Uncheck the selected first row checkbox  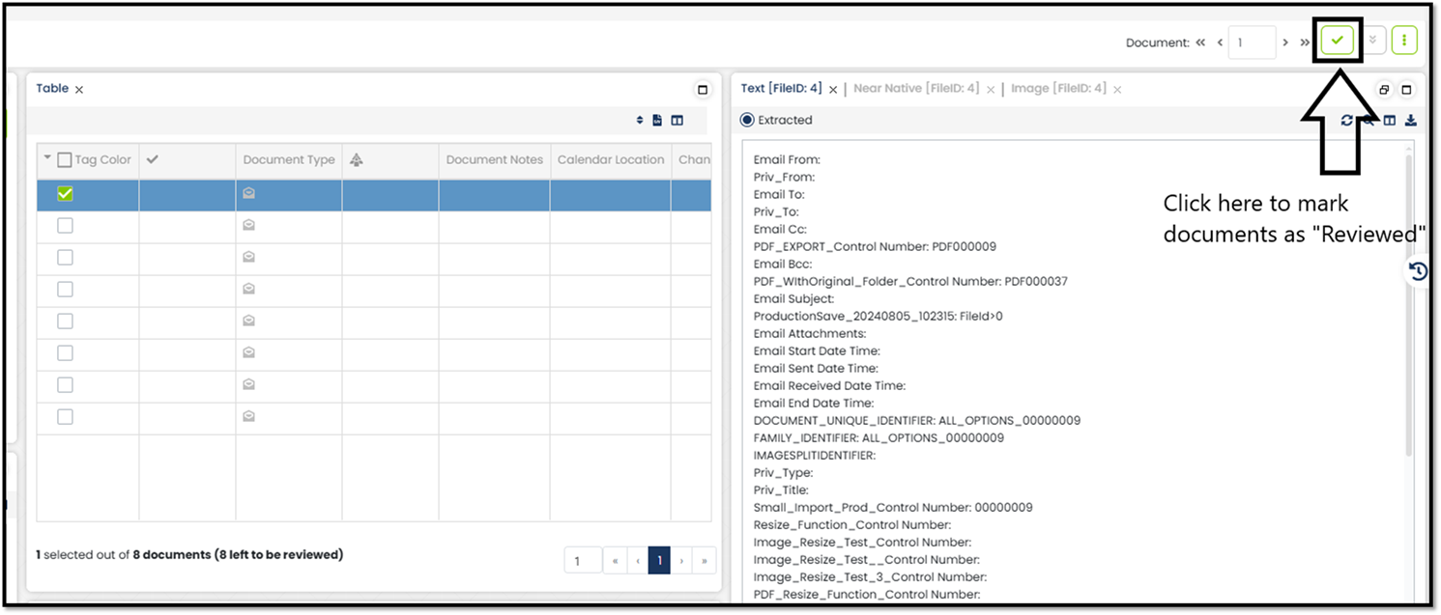click(x=65, y=194)
